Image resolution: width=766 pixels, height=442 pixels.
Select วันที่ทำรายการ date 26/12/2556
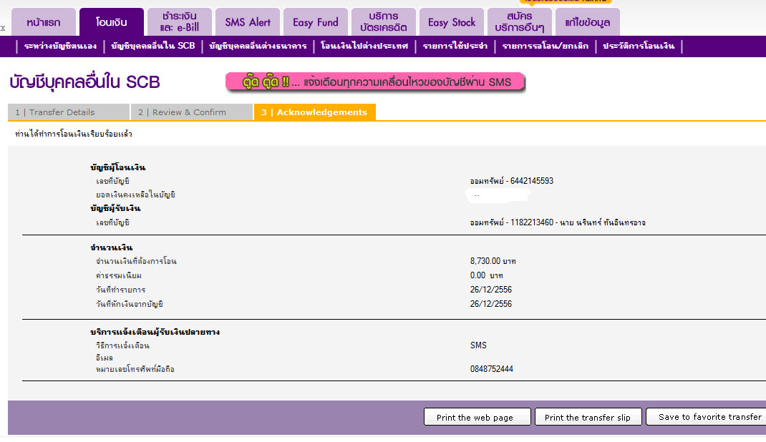491,289
